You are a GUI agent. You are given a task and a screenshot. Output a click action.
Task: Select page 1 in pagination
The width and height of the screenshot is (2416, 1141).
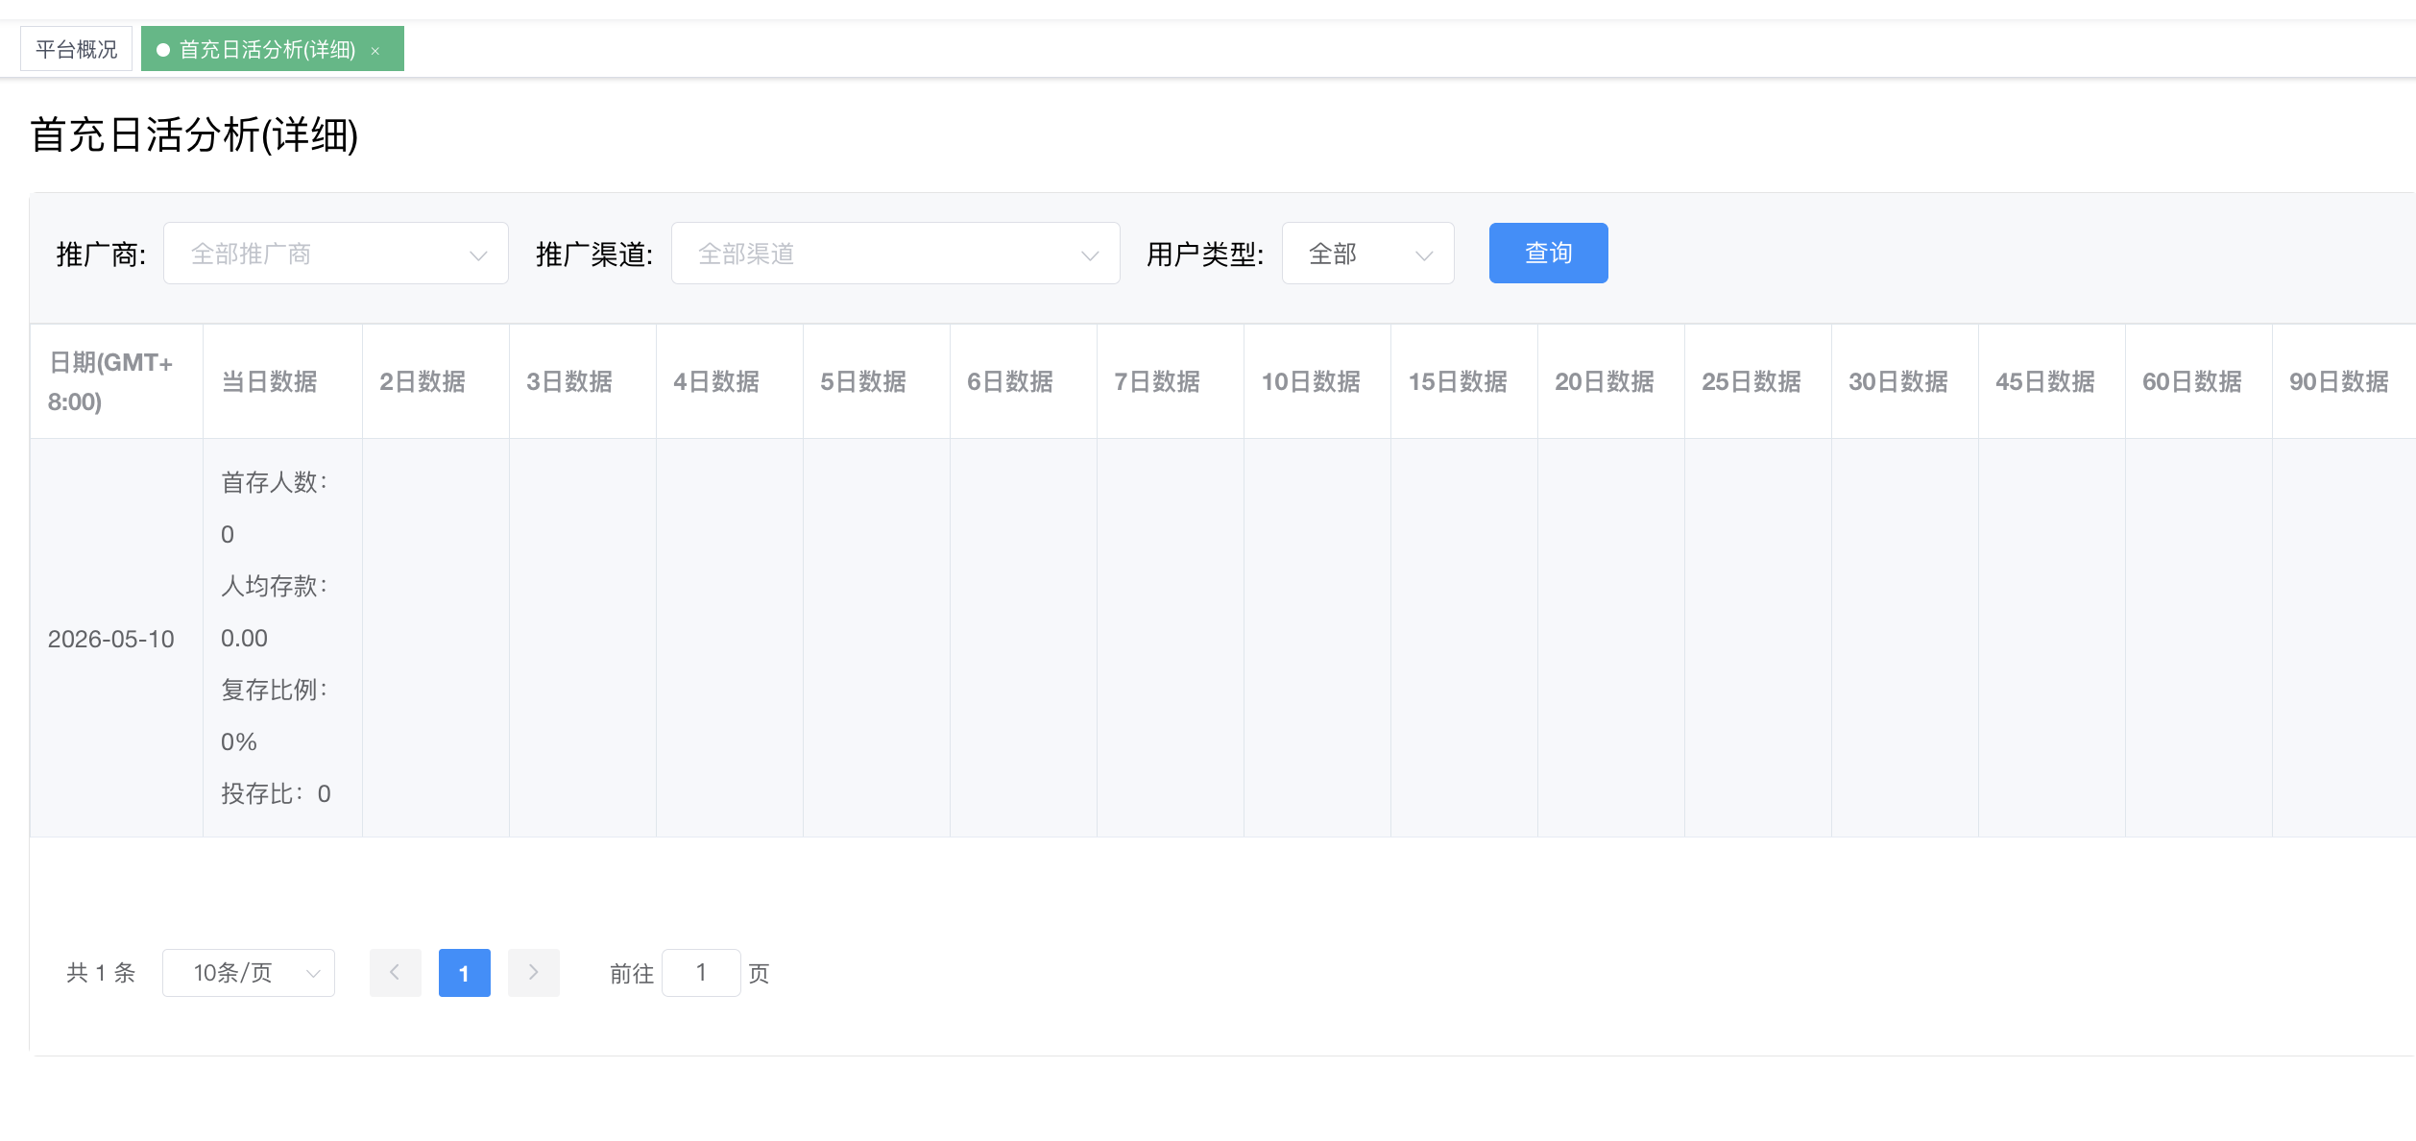tap(464, 973)
